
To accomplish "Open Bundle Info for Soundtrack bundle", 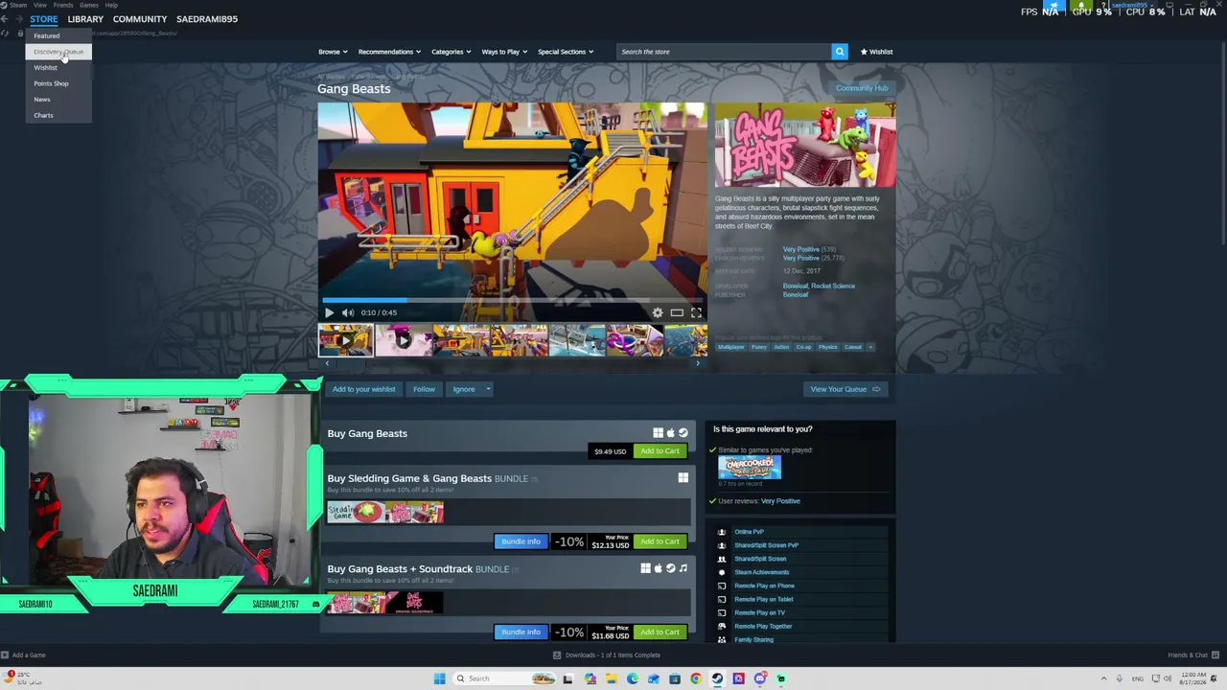I will (521, 632).
